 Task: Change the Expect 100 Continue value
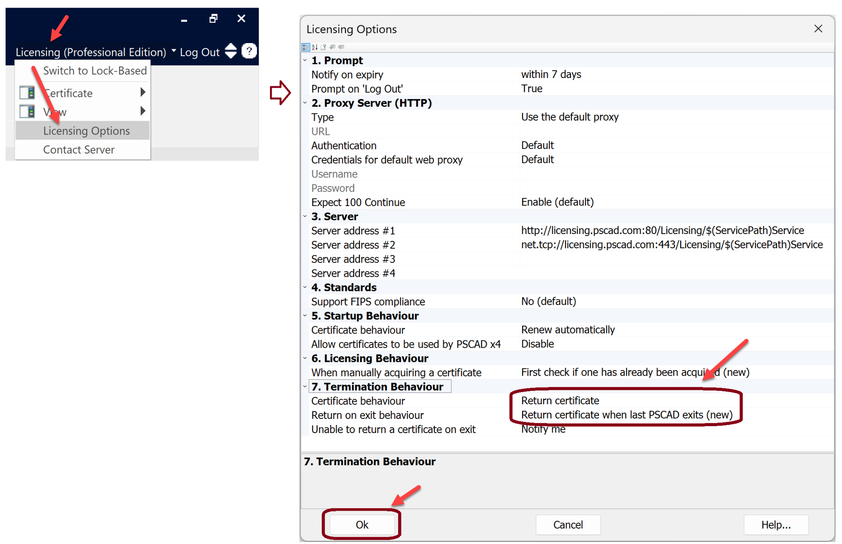(x=677, y=202)
